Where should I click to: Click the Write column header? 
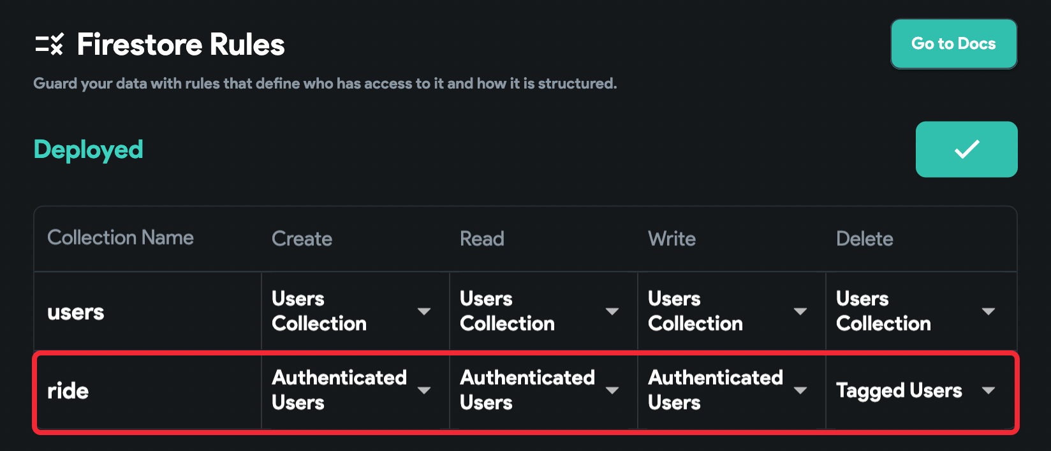click(x=672, y=239)
